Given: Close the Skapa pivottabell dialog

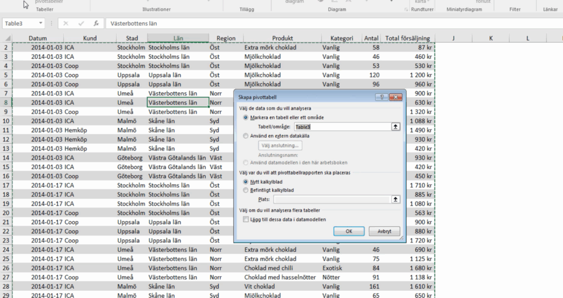Looking at the screenshot, I should click(x=395, y=97).
